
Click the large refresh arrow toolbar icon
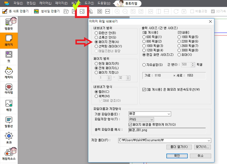(176, 11)
